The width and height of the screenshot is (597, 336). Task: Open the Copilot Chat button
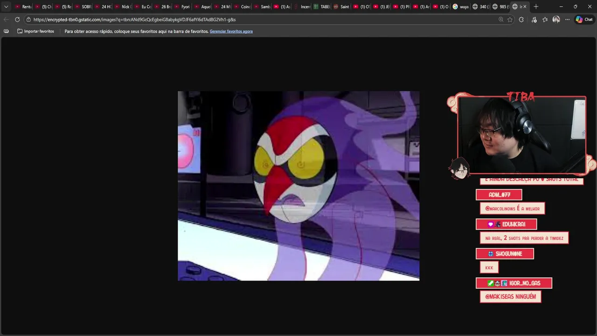(584, 20)
